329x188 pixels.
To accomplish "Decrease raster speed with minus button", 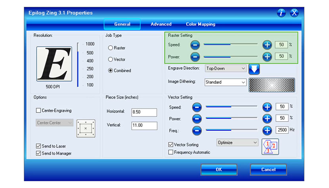I will [x=195, y=45].
